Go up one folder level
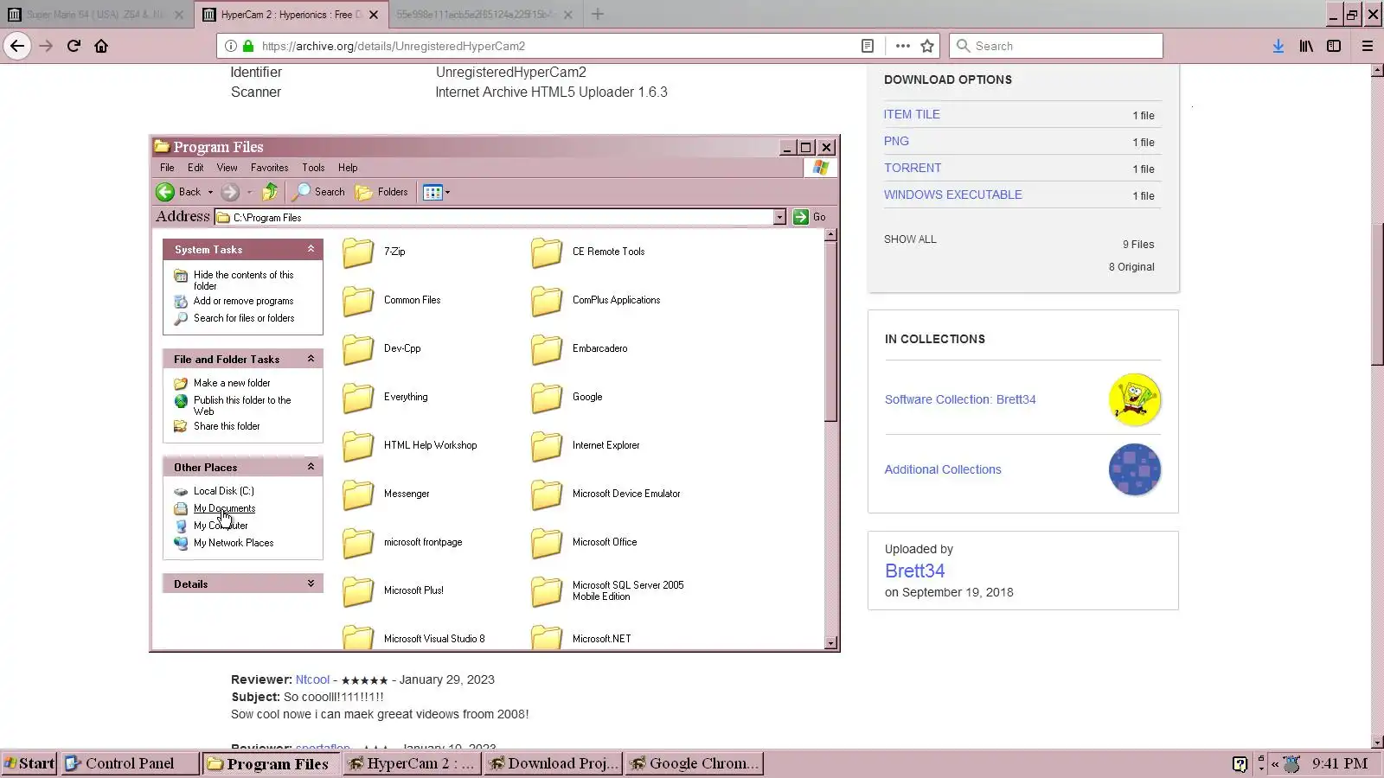Viewport: 1384px width, 778px height. (271, 192)
